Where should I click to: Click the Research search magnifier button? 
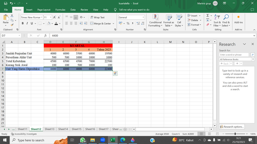(253, 55)
